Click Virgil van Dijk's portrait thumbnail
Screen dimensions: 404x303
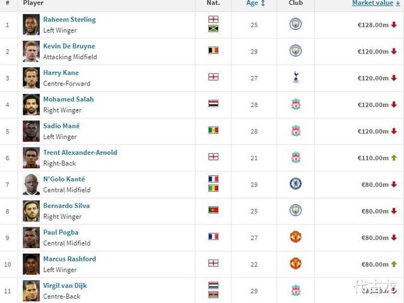31,290
